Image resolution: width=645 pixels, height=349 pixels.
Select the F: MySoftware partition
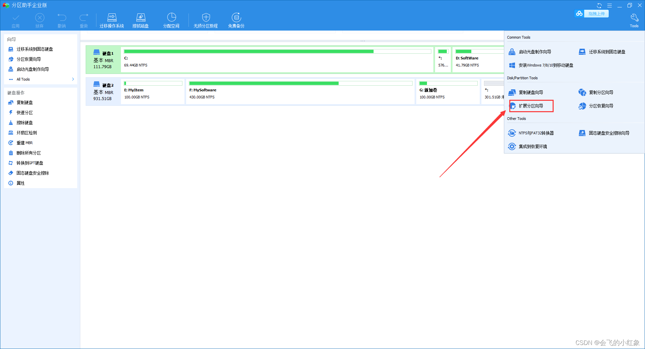[x=300, y=91]
